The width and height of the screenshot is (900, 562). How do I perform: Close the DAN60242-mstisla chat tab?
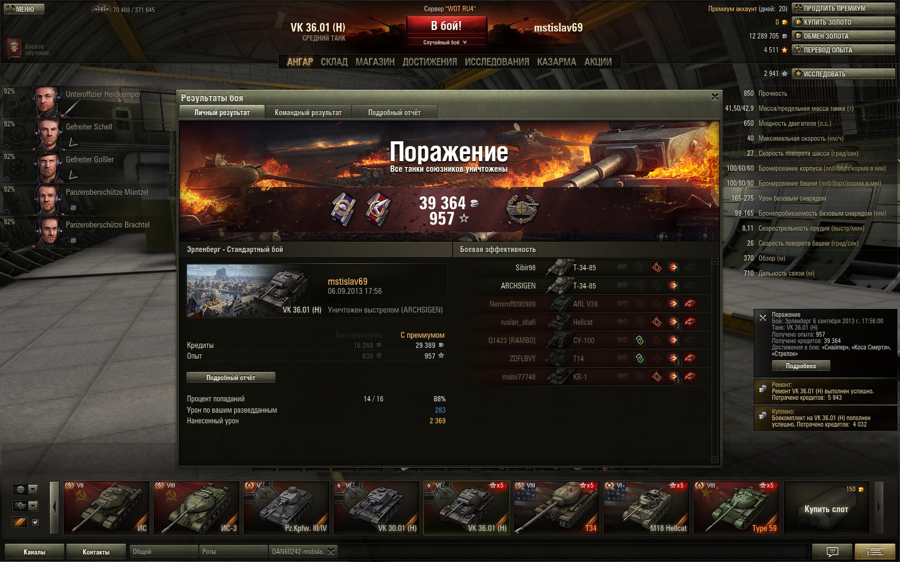pyautogui.click(x=331, y=551)
